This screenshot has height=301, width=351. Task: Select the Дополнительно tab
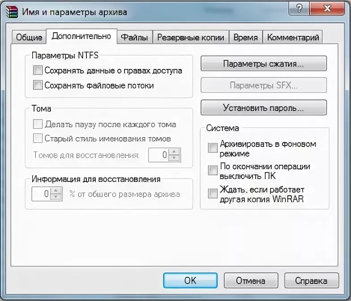point(81,36)
